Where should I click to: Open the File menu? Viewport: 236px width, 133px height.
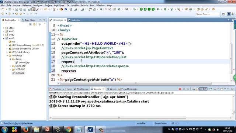3,6
